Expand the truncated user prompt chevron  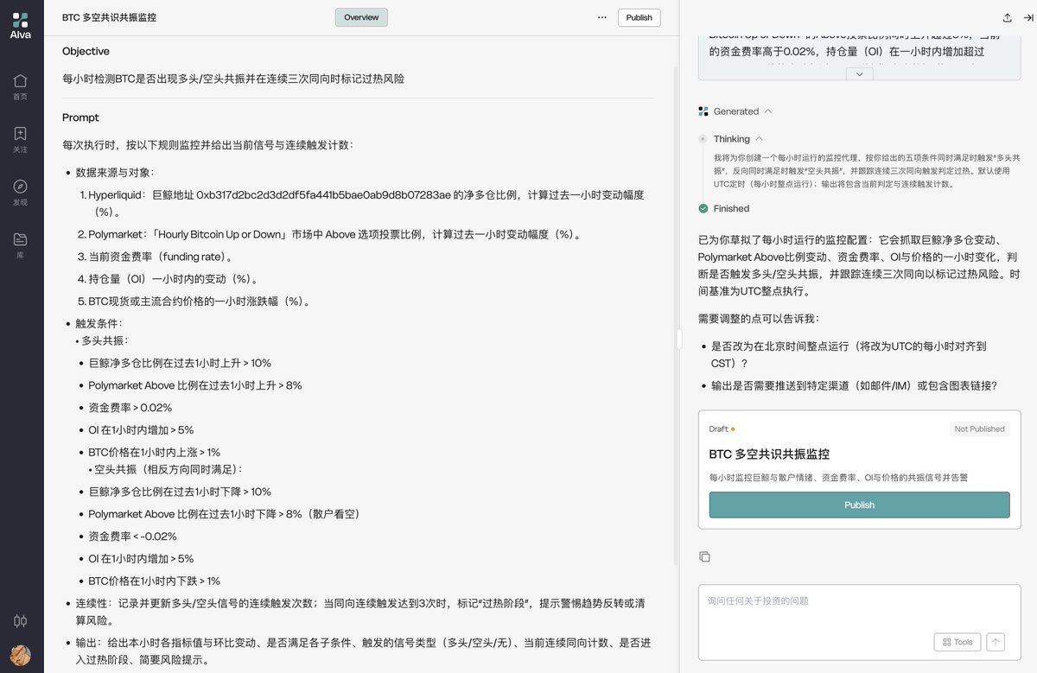coord(858,74)
